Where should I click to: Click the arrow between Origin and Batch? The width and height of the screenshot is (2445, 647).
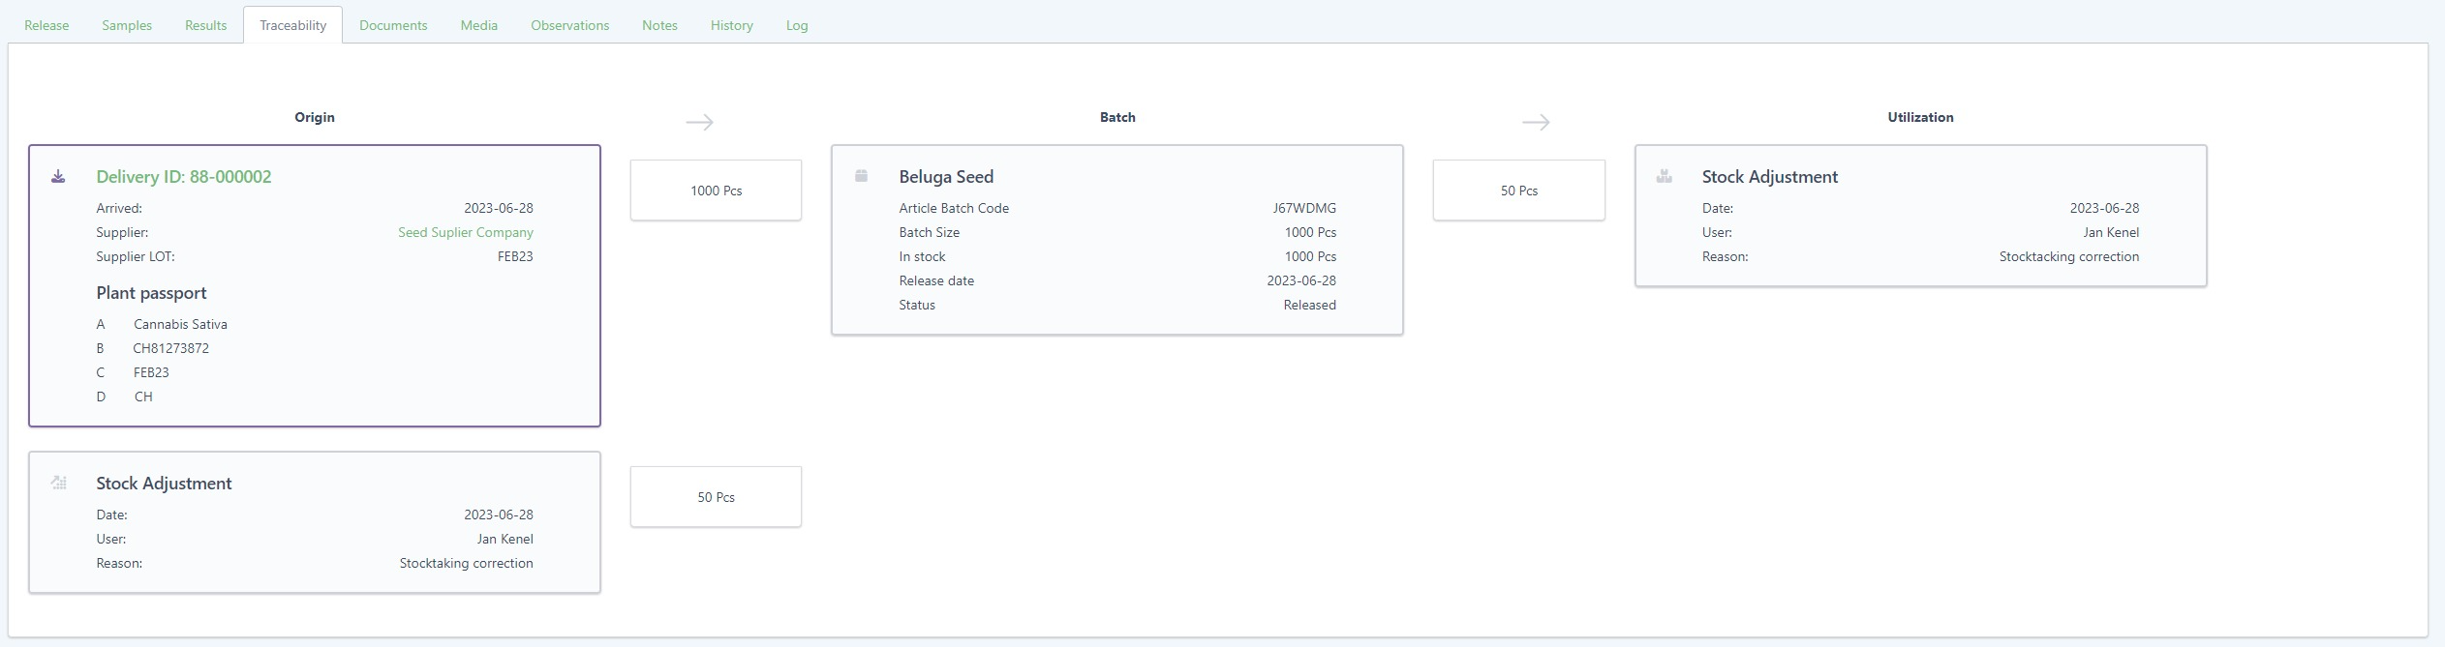(699, 122)
